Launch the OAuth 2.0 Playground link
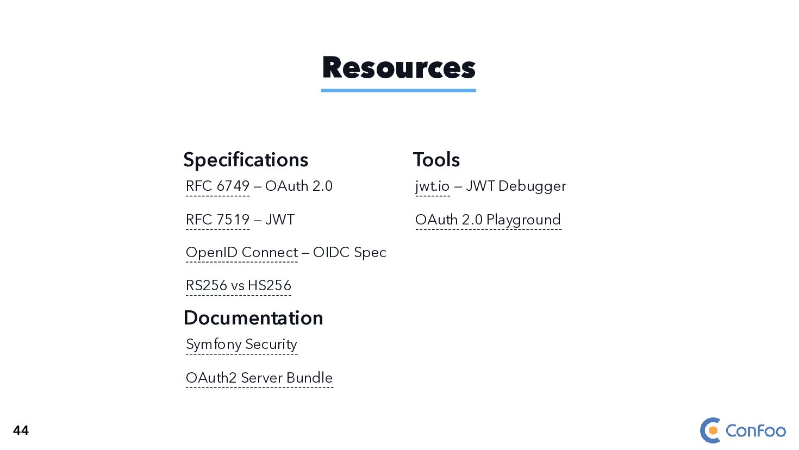 (488, 220)
